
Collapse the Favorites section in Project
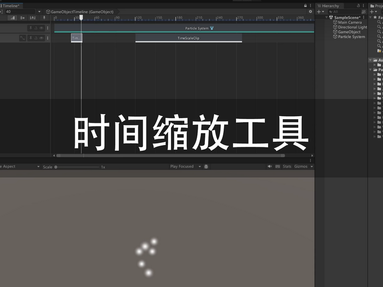coord(371,17)
